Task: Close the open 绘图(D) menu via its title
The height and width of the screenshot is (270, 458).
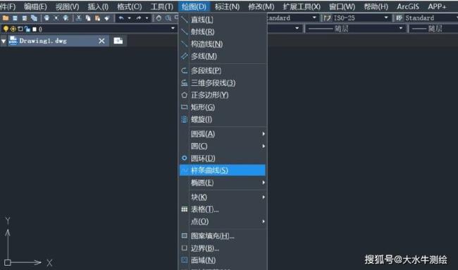Action: (194, 6)
